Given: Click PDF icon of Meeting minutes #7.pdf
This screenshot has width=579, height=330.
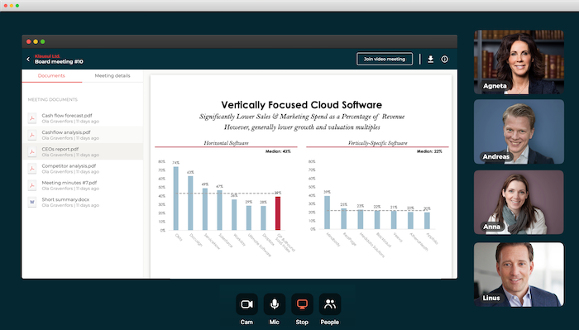Looking at the screenshot, I should tap(32, 185).
